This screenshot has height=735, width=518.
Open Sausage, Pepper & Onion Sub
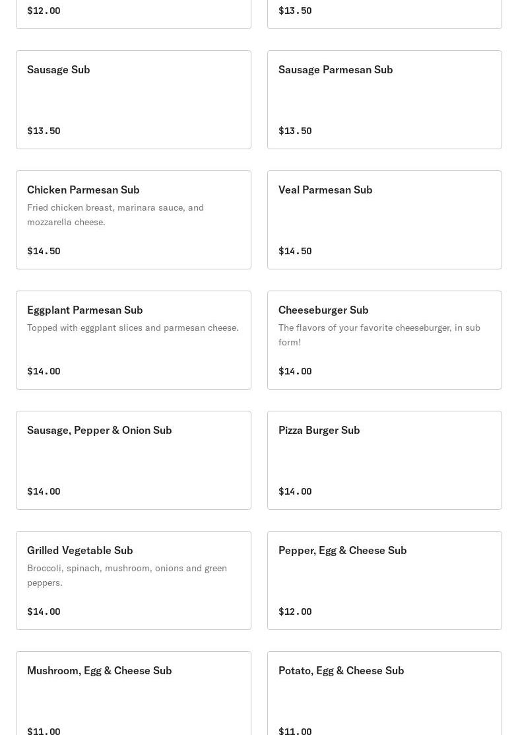133,460
